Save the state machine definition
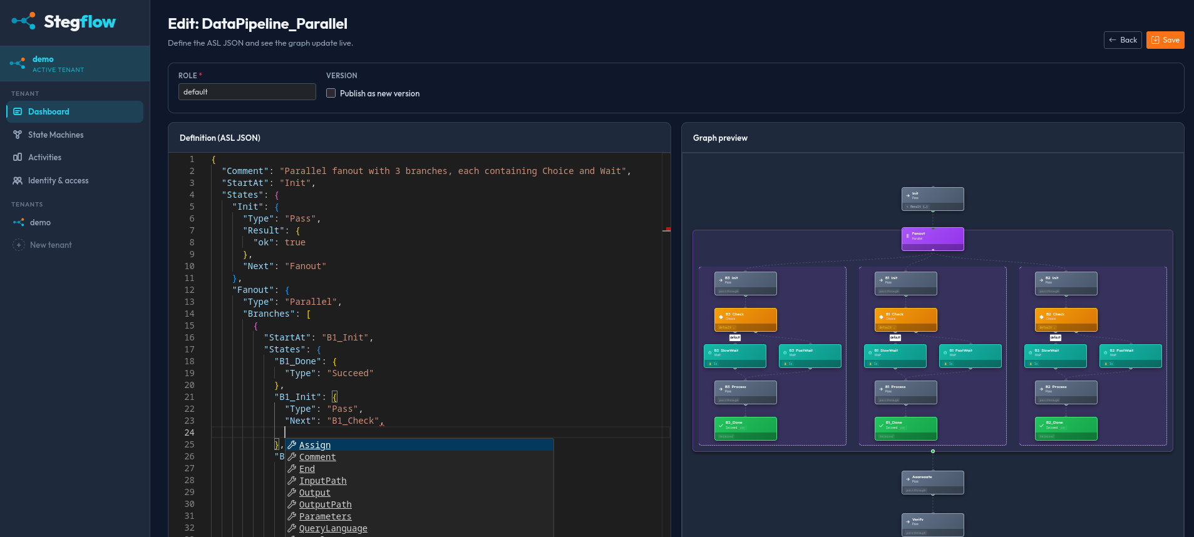Viewport: 1194px width, 537px height. pyautogui.click(x=1165, y=40)
